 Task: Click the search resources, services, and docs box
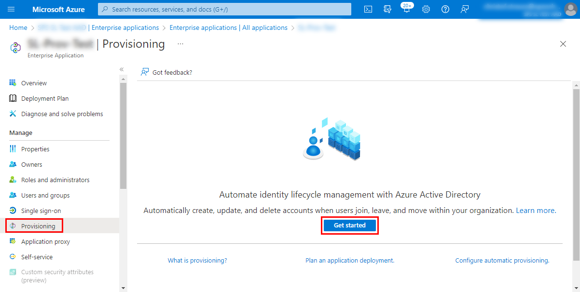(x=225, y=9)
